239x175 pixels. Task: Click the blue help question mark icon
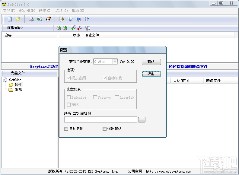(x=78, y=19)
